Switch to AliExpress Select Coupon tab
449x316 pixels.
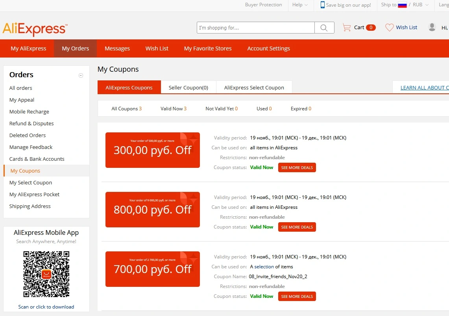254,87
